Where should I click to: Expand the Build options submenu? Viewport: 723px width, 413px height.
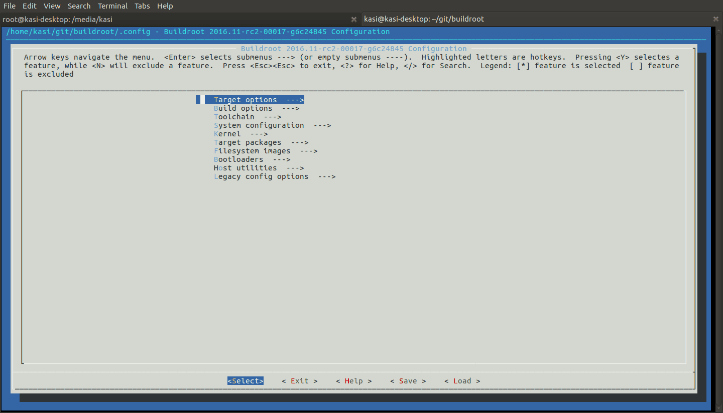256,108
